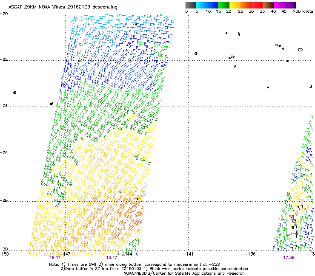Click the "-147" longitude axis label
Image resolution: width=315 pixels, height=276 pixels.
click(65, 254)
